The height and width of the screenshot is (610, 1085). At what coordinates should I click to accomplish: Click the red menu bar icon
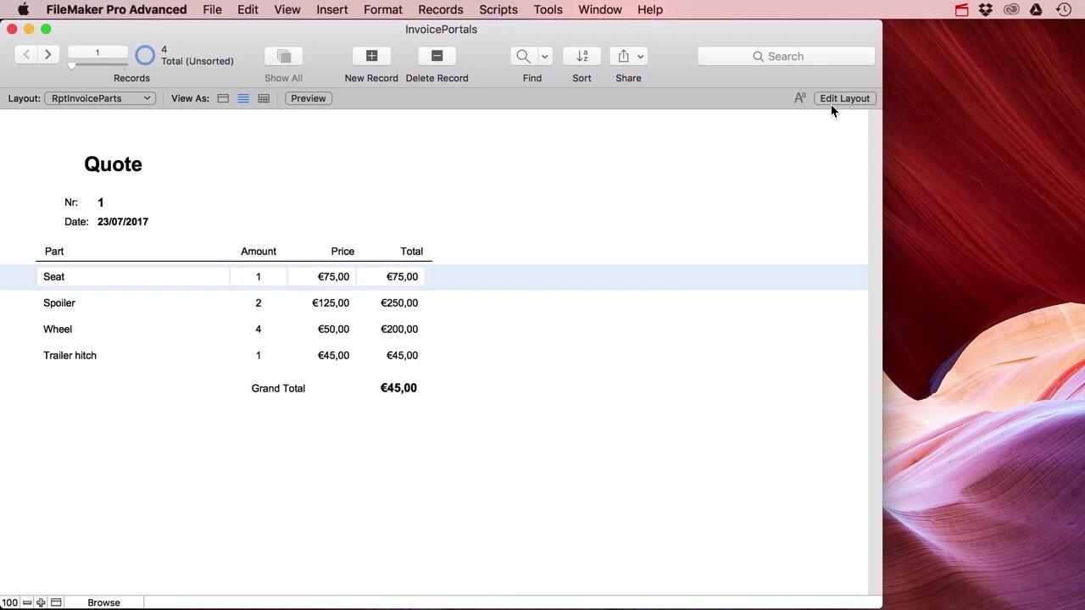[961, 9]
